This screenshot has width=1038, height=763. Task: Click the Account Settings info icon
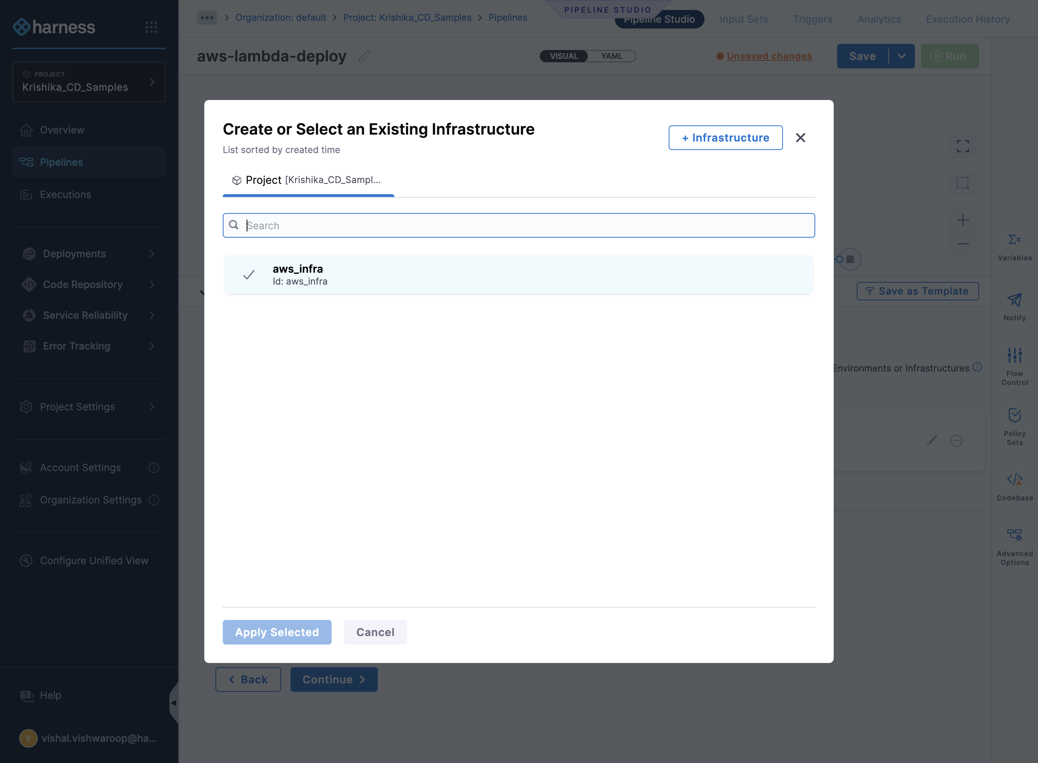click(x=154, y=468)
